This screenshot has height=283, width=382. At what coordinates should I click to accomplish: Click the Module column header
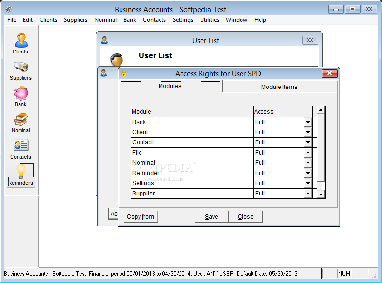point(192,111)
